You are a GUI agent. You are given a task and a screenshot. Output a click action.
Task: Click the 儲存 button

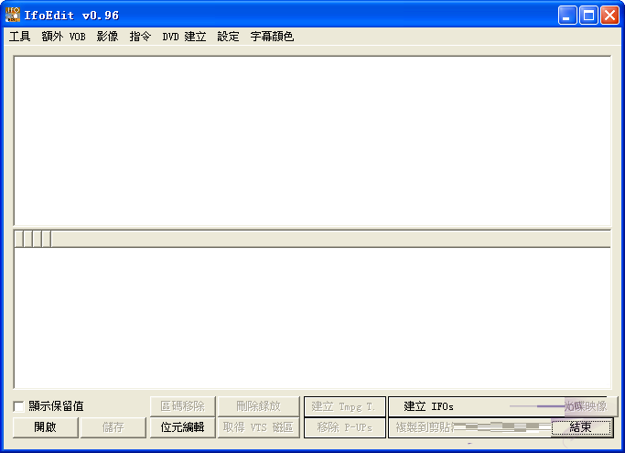pos(113,427)
